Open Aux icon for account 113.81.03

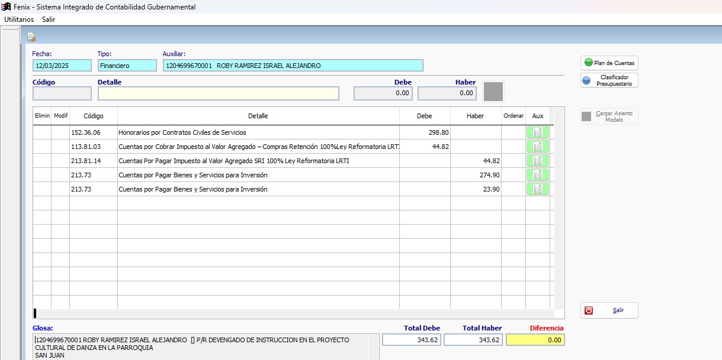pyautogui.click(x=537, y=147)
